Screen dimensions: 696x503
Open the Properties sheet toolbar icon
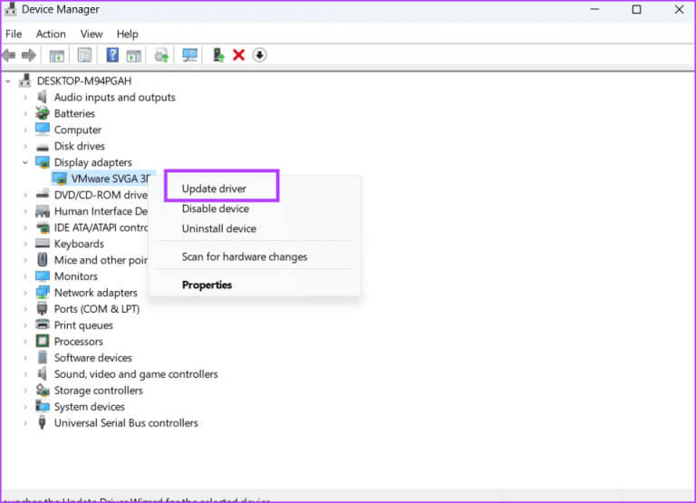(84, 55)
